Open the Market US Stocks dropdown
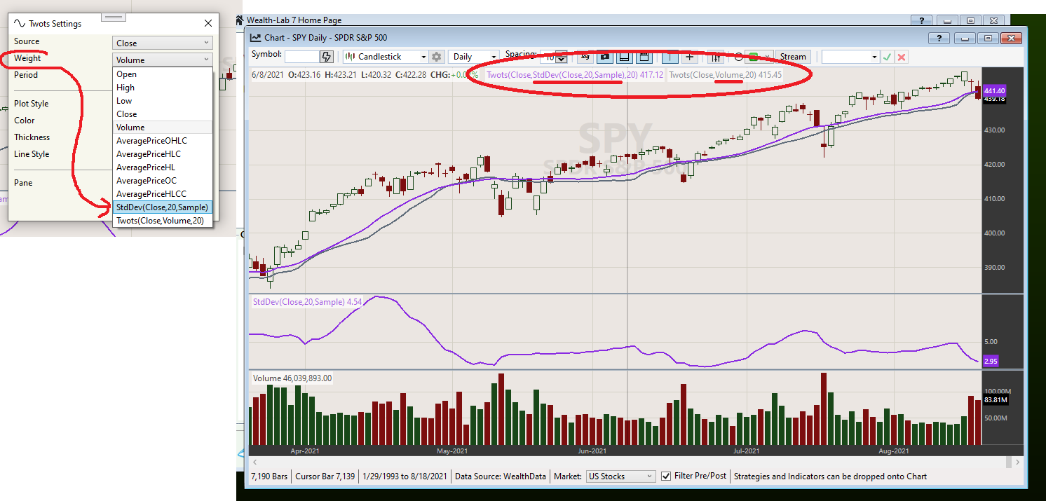This screenshot has height=501, width=1046. click(x=620, y=476)
